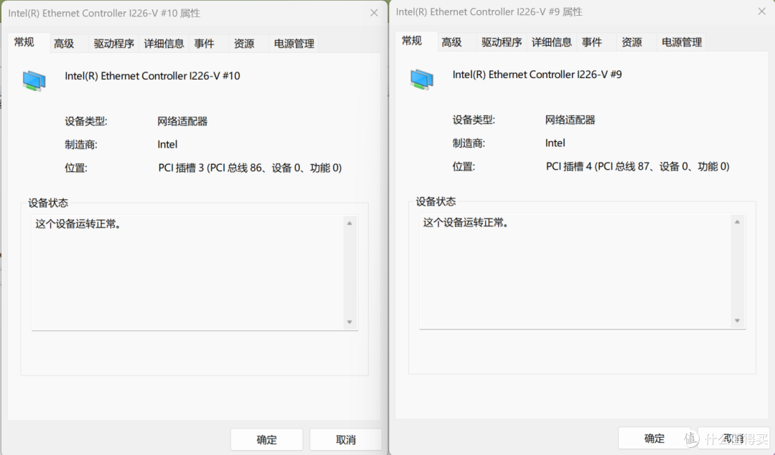775x455 pixels.
Task: Confirm with 确定 in #9 dialog
Action: click(654, 438)
